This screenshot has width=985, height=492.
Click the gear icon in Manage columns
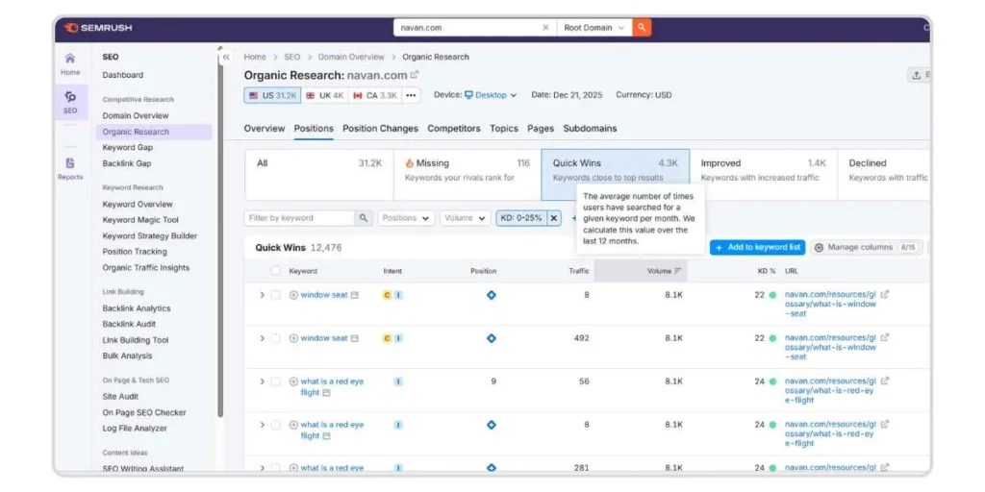tap(819, 248)
